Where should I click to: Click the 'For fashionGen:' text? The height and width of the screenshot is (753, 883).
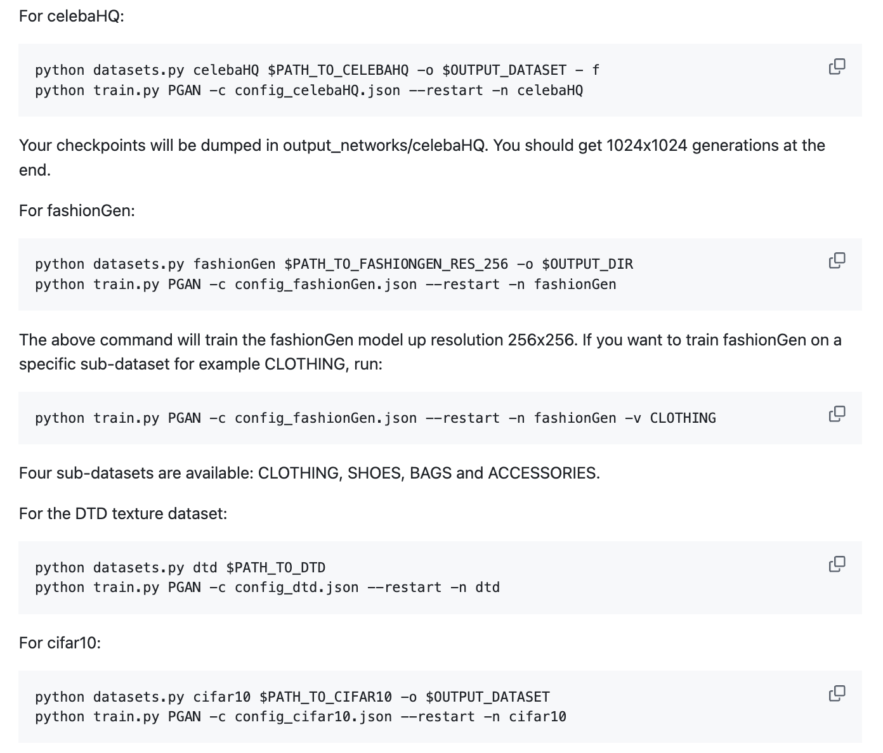click(x=77, y=210)
